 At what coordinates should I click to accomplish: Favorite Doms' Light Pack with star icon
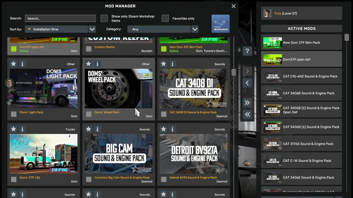point(14,64)
